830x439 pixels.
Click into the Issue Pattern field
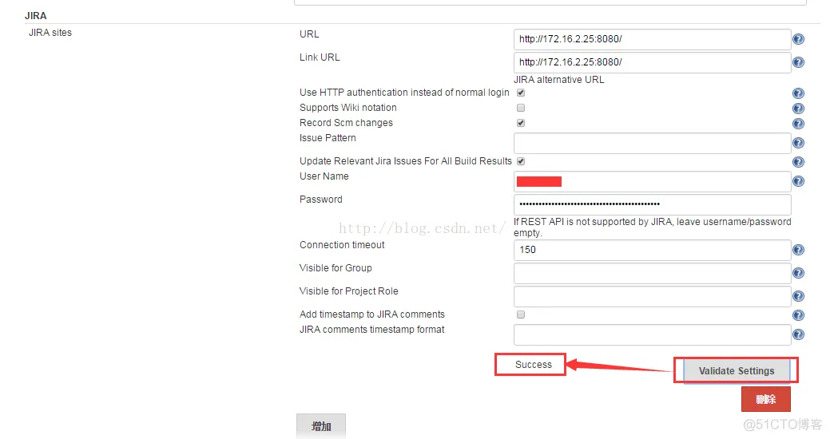click(x=652, y=144)
